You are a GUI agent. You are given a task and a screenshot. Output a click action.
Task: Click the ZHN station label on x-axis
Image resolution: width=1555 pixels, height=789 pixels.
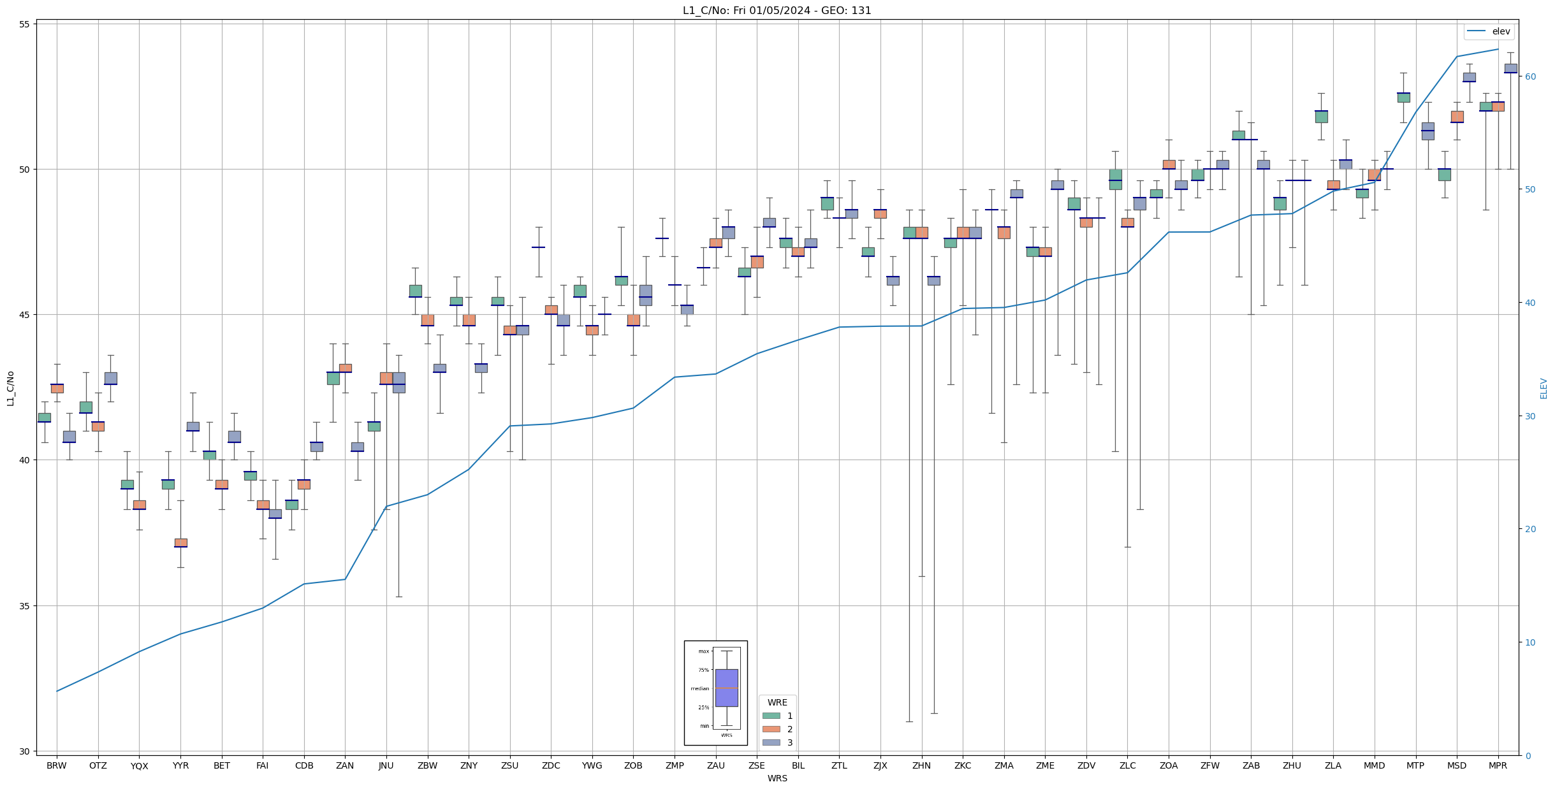click(921, 765)
